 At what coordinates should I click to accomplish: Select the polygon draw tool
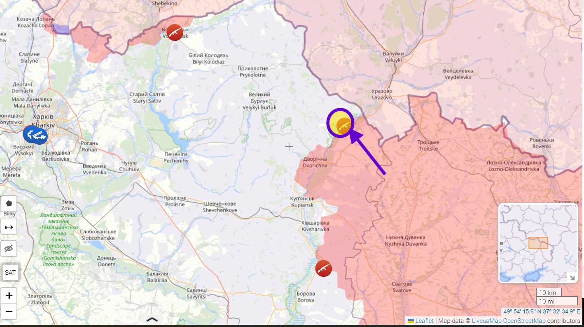click(x=9, y=204)
